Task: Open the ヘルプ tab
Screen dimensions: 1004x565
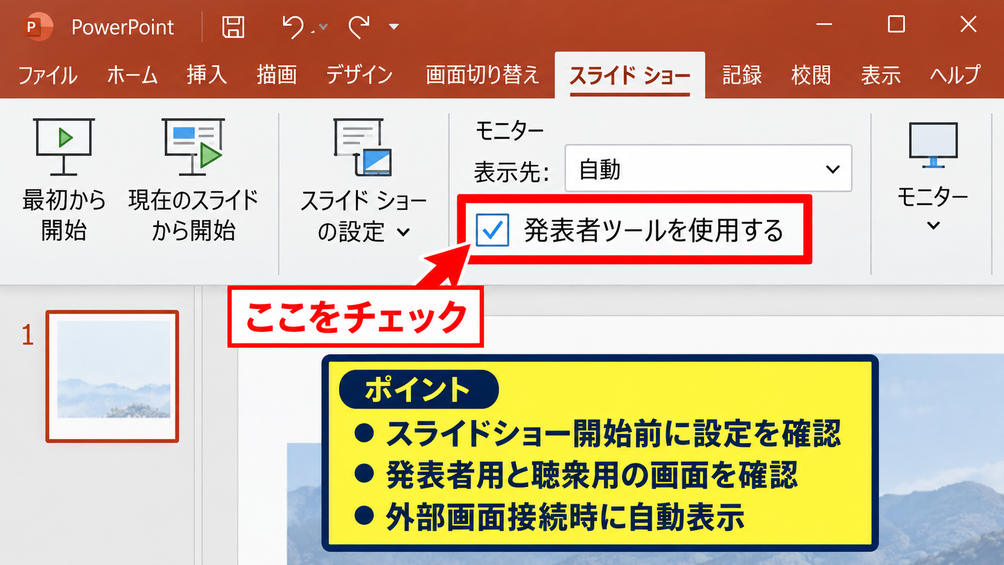Action: click(955, 75)
